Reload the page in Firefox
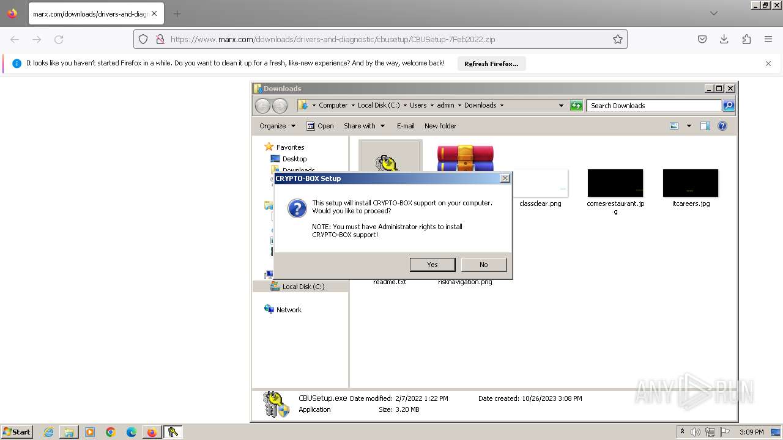Viewport: 783px width, 440px height. pos(59,39)
